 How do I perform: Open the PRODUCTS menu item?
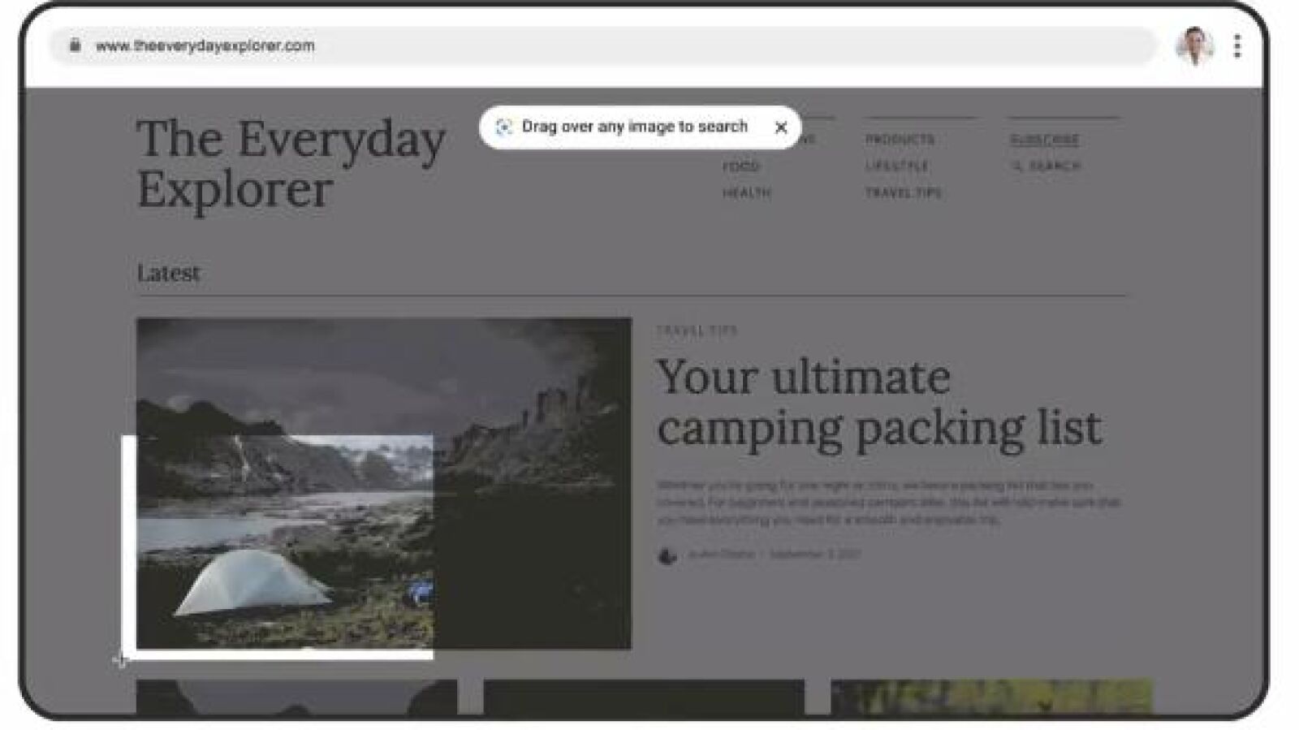click(900, 140)
